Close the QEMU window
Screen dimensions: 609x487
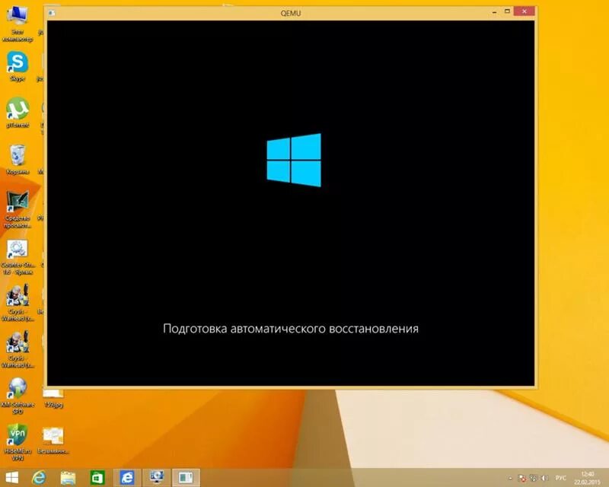pyautogui.click(x=524, y=11)
